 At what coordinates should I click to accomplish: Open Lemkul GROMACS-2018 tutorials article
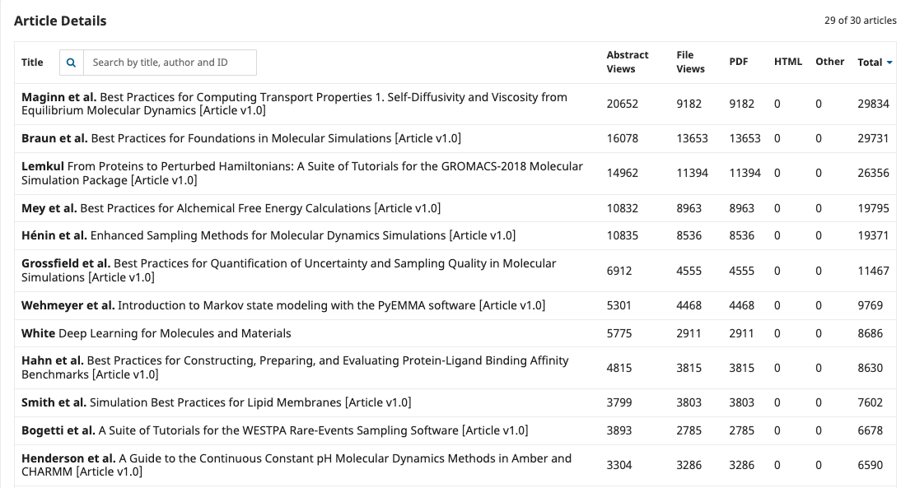point(301,173)
